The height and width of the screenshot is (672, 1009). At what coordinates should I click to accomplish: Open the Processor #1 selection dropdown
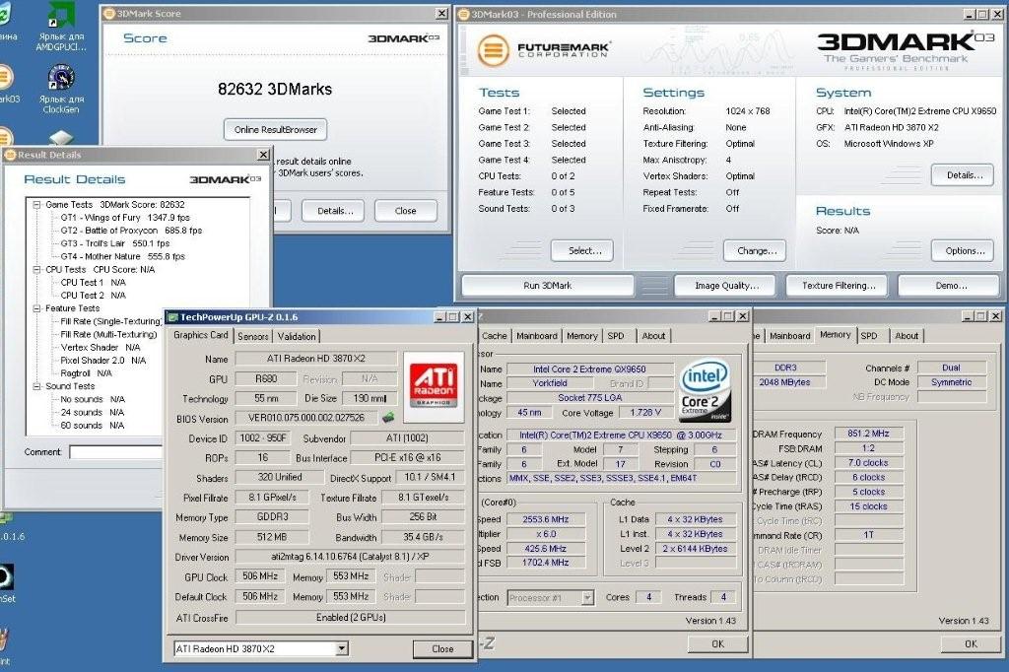pos(587,598)
